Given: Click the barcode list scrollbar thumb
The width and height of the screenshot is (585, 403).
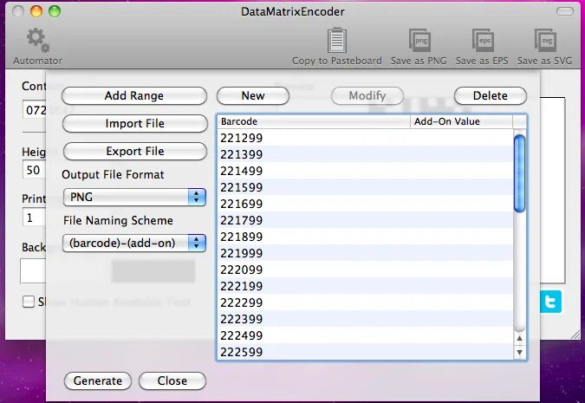Looking at the screenshot, I should pyautogui.click(x=519, y=174).
